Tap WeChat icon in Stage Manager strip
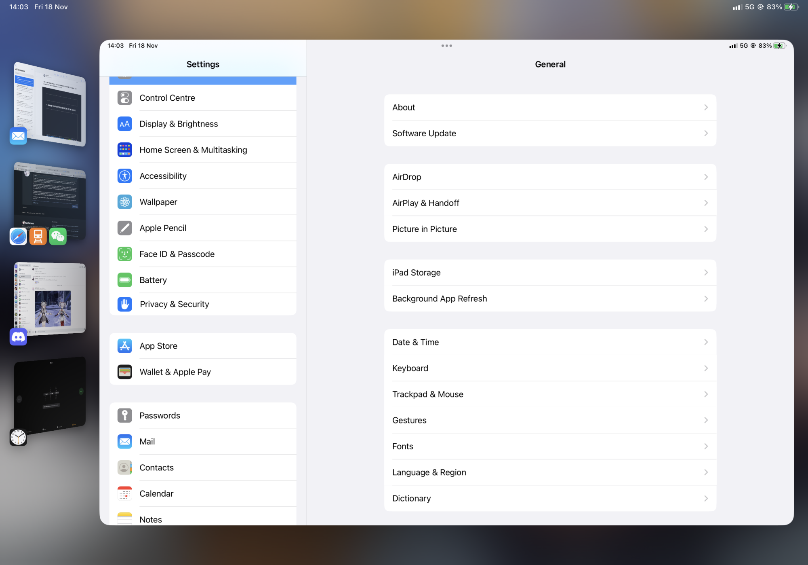808x565 pixels. click(x=58, y=237)
